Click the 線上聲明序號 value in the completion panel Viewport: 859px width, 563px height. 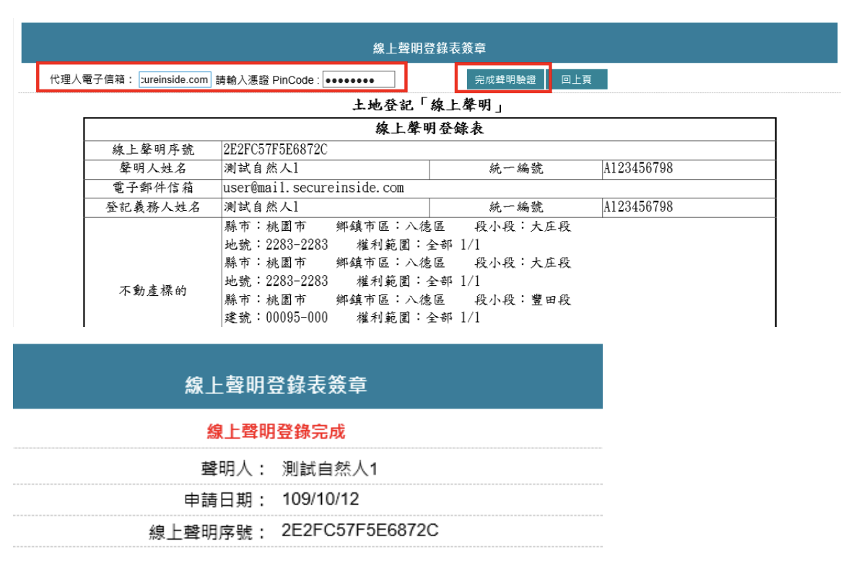pos(359,531)
